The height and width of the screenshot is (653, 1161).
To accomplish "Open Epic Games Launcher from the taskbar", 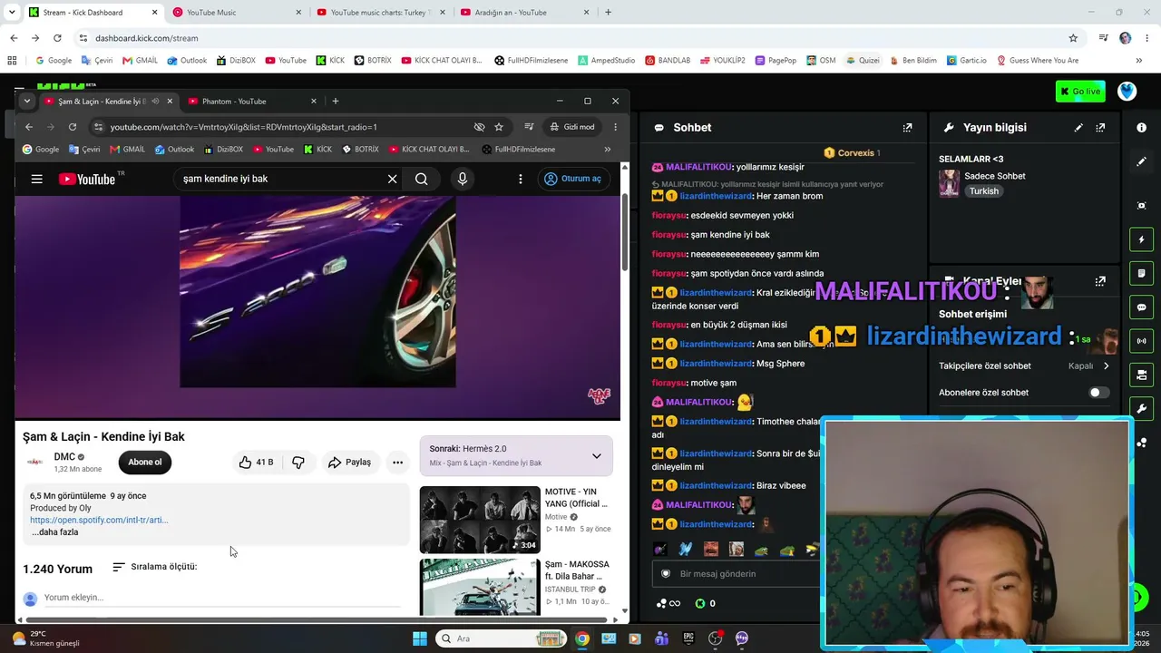I will click(x=688, y=638).
